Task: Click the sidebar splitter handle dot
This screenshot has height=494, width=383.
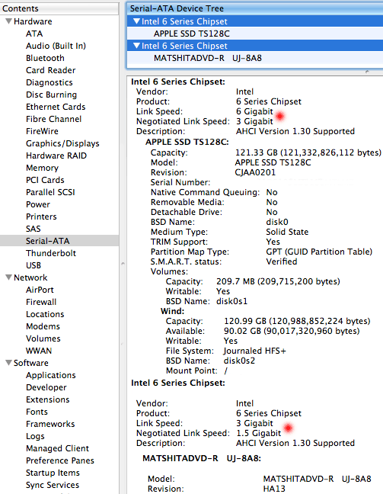Action: point(123,263)
